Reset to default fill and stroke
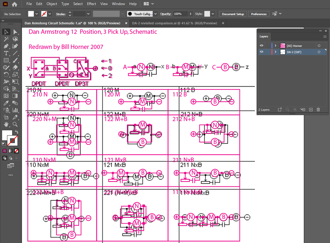This screenshot has height=243, width=330. pyautogui.click(x=4, y=144)
